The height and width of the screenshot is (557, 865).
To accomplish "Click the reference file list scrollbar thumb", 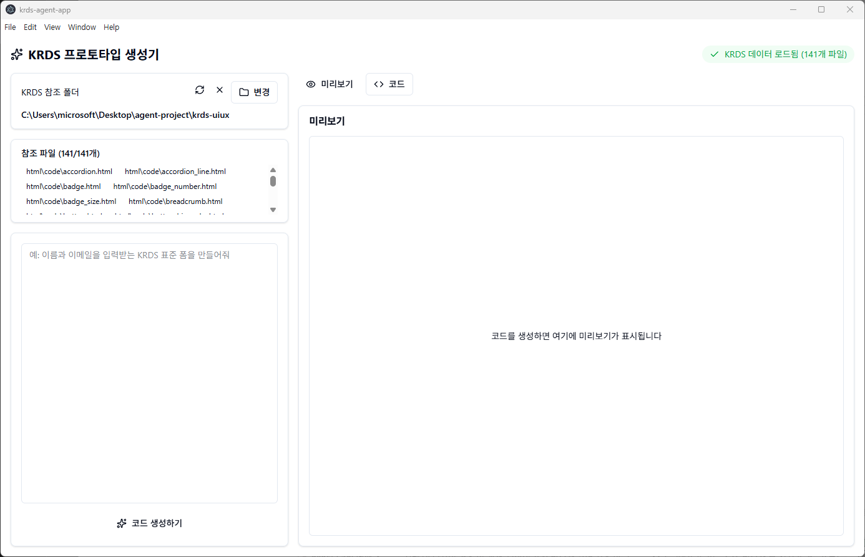I will pyautogui.click(x=273, y=181).
